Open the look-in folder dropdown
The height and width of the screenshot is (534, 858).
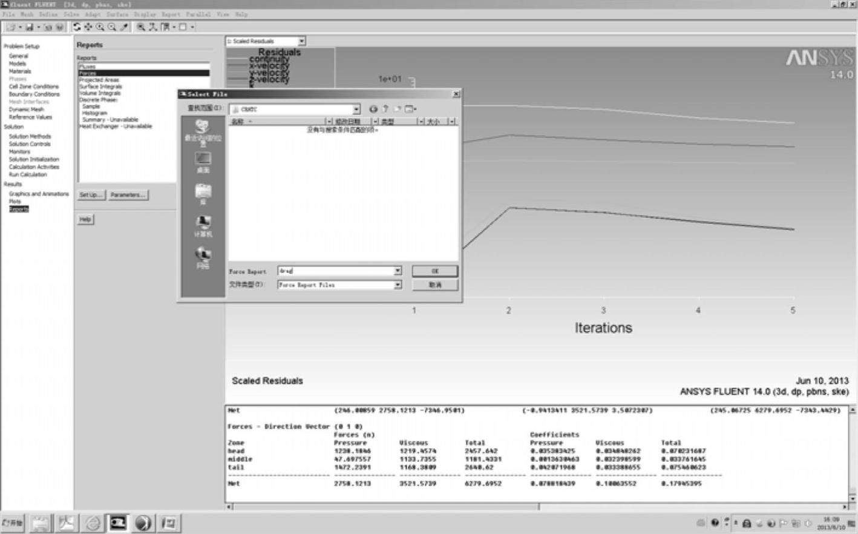[356, 110]
